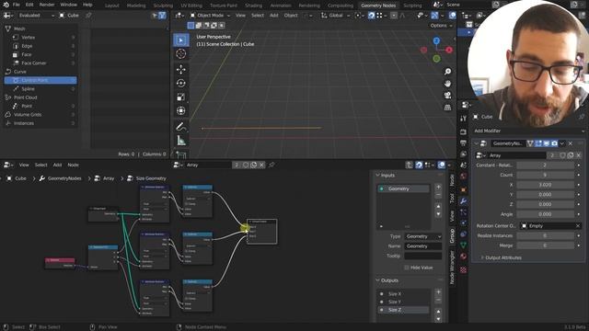This screenshot has width=589, height=331.
Task: Open the Texture properties checker tab
Action: point(463,269)
